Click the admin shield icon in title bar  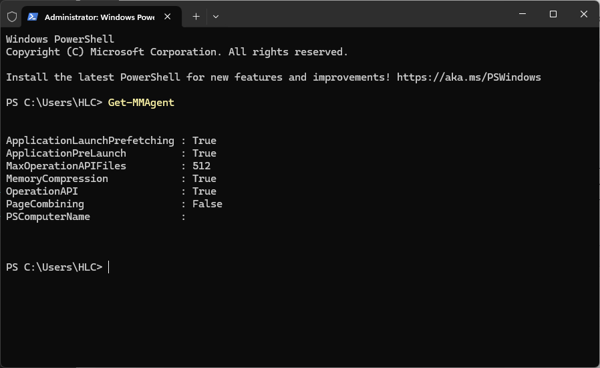[x=12, y=17]
